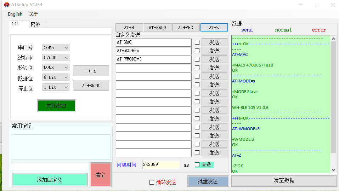This screenshot has height=191, width=339.
Task: Click the data log scrollbar down arrow
Action: point(333,170)
